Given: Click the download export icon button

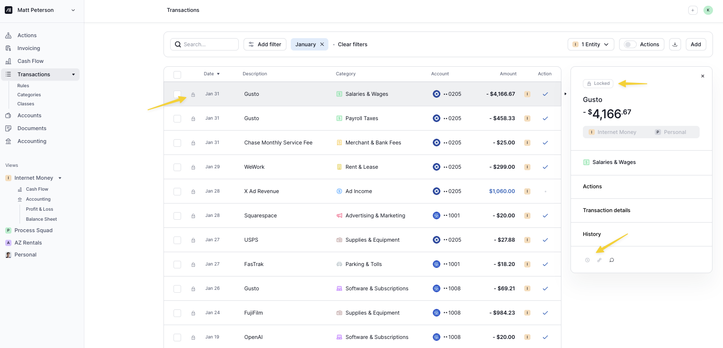Looking at the screenshot, I should point(674,44).
